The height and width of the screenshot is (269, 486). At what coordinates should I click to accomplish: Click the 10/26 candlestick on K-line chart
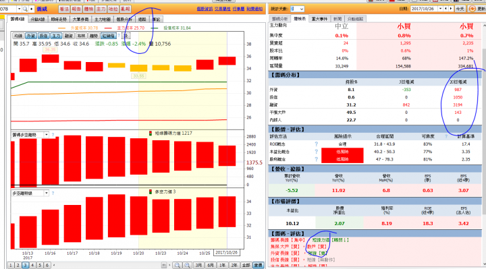pos(227,61)
